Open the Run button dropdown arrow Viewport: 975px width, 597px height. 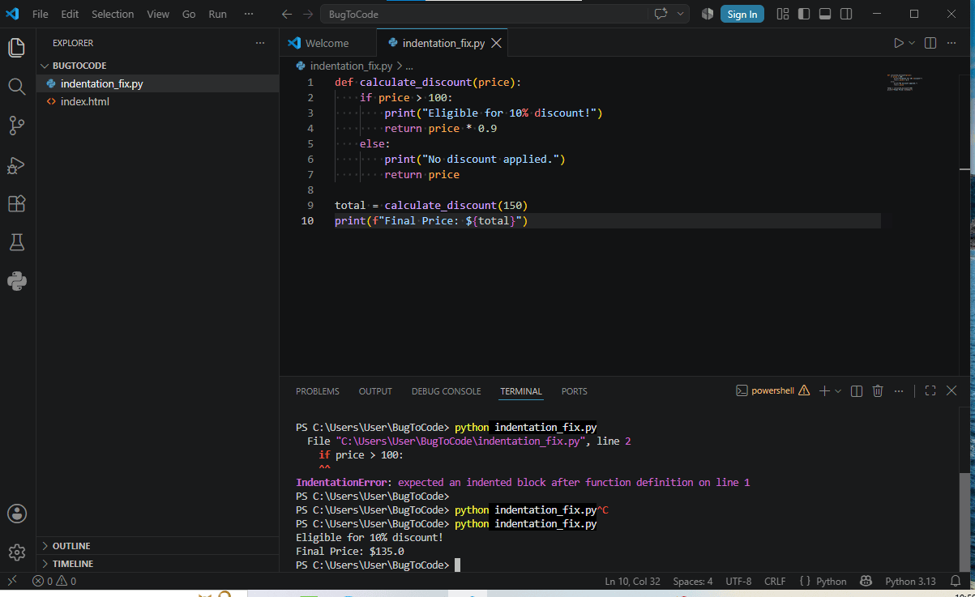(x=912, y=43)
